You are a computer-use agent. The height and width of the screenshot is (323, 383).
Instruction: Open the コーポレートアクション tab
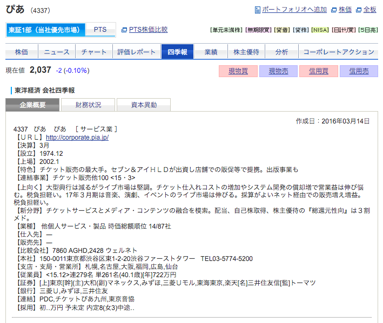(x=339, y=52)
